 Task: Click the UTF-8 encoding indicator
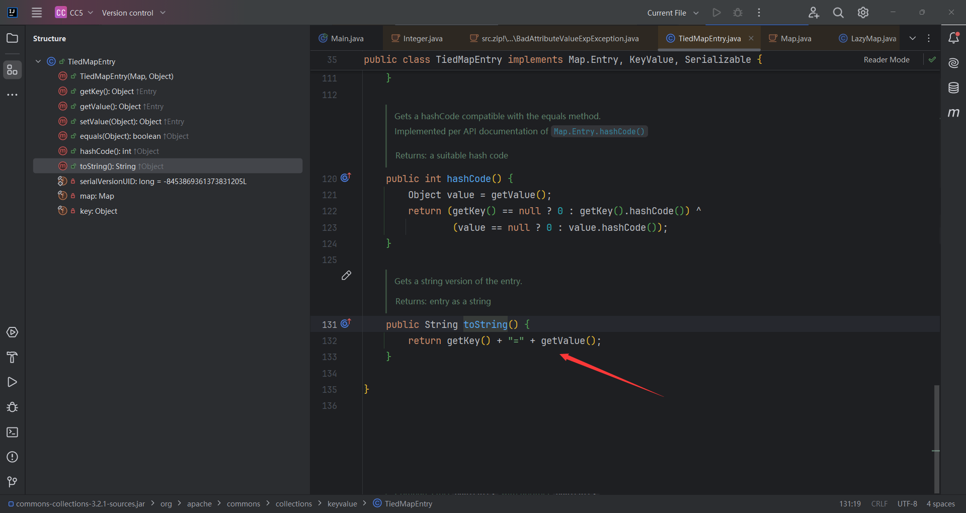coord(907,503)
